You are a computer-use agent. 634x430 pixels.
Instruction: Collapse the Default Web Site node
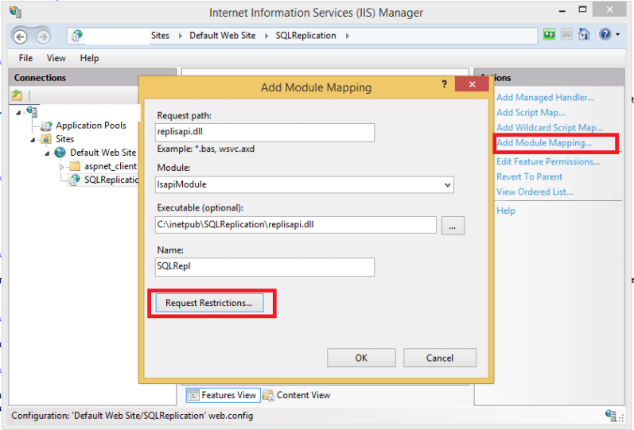point(47,153)
